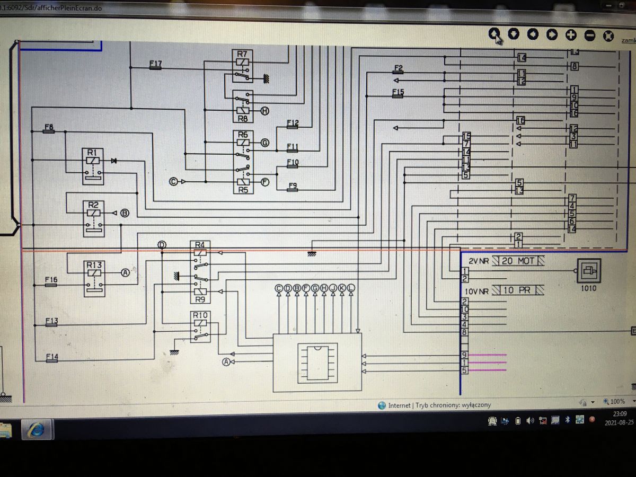
Task: Click the '10V NR' connector text
Action: click(477, 291)
